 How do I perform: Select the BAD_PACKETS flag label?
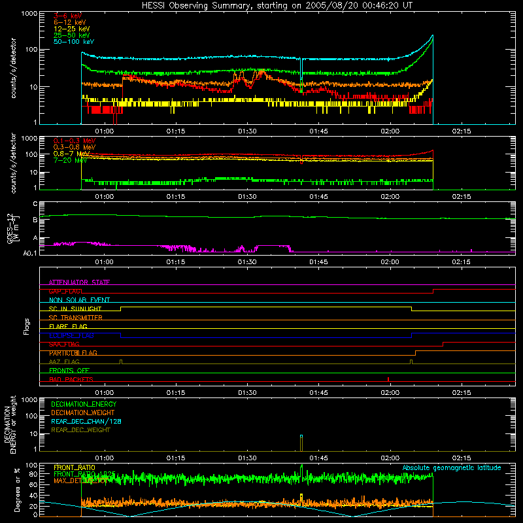[x=71, y=379]
